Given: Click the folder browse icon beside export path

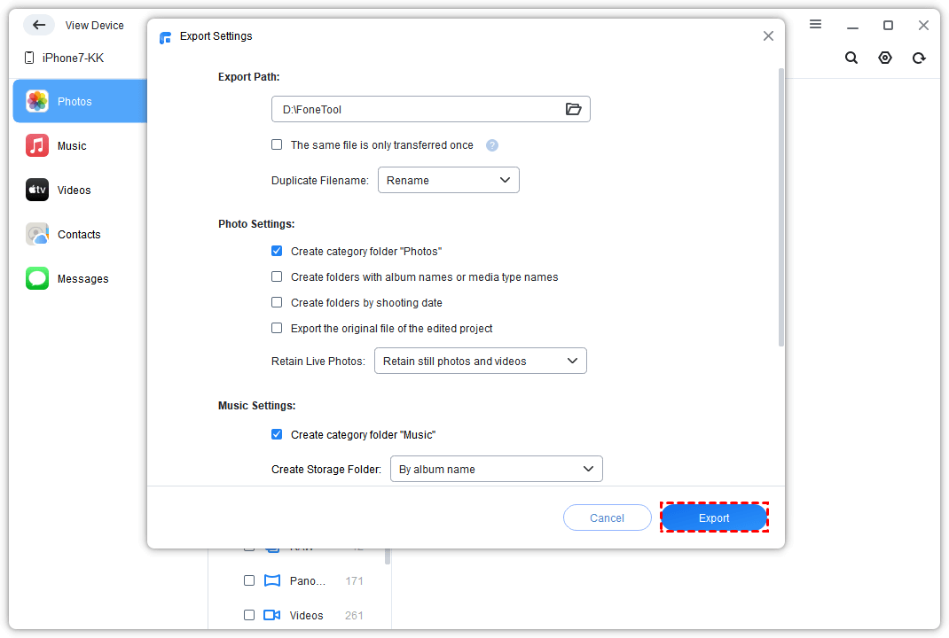Looking at the screenshot, I should pyautogui.click(x=574, y=109).
